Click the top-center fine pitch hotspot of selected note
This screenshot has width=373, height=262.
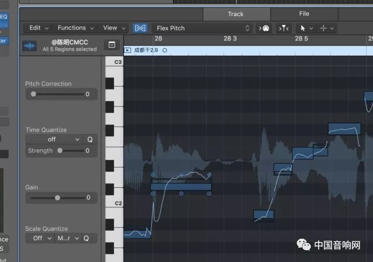tap(181, 175)
